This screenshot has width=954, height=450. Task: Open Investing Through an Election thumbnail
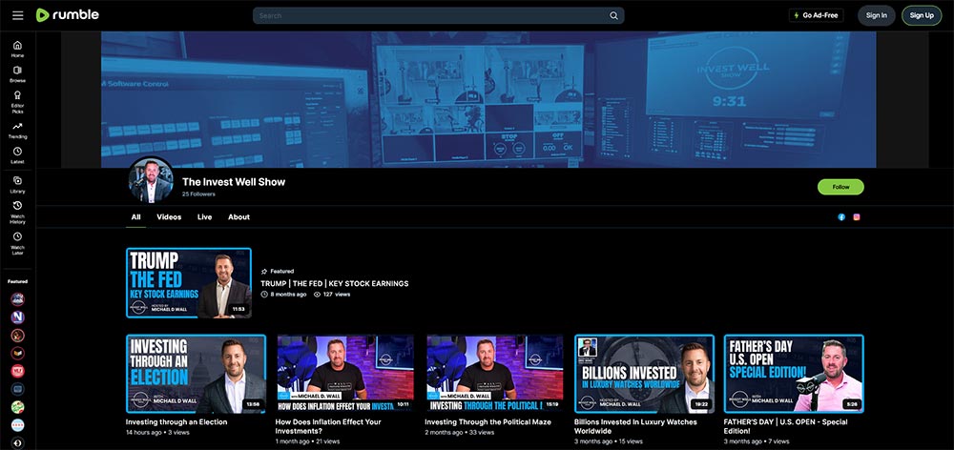(196, 374)
